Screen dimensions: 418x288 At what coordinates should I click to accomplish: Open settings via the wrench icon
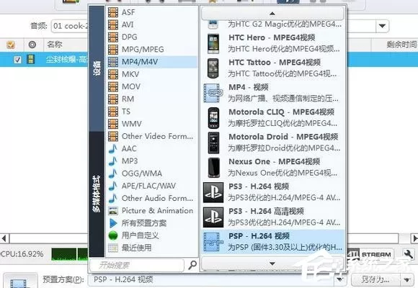tap(408, 254)
